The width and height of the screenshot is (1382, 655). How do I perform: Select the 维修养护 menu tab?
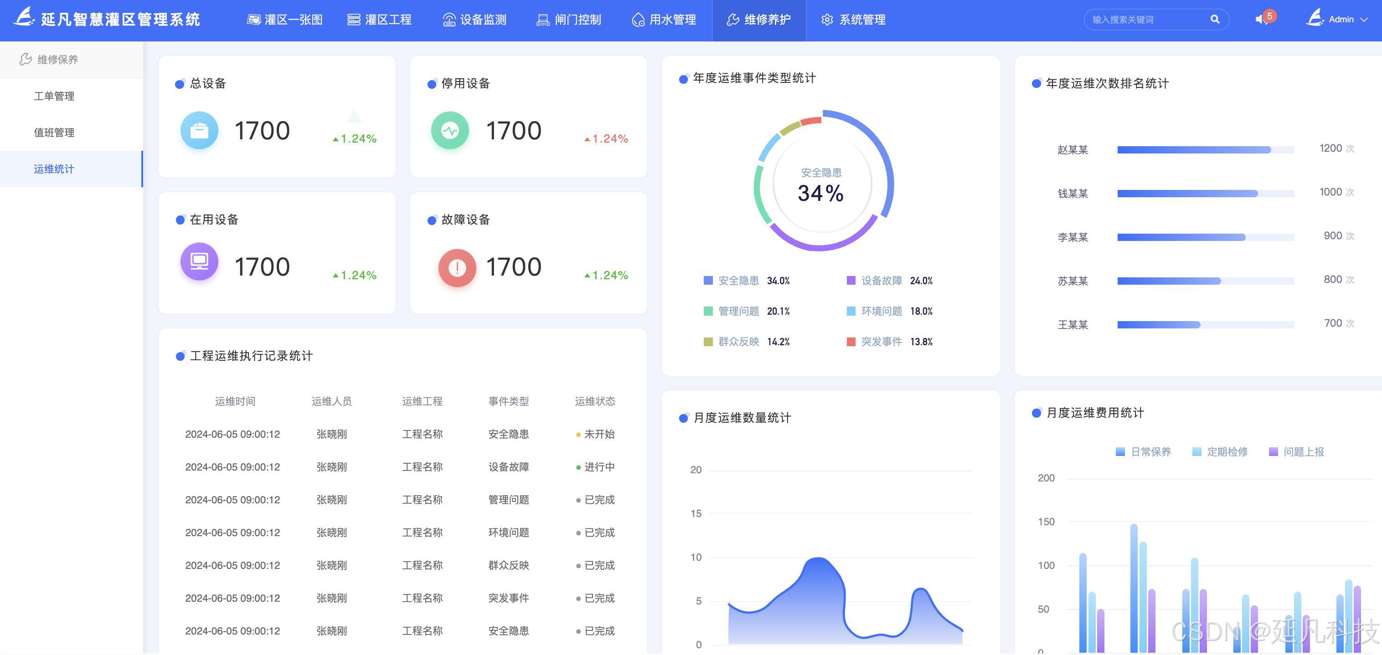(x=758, y=20)
